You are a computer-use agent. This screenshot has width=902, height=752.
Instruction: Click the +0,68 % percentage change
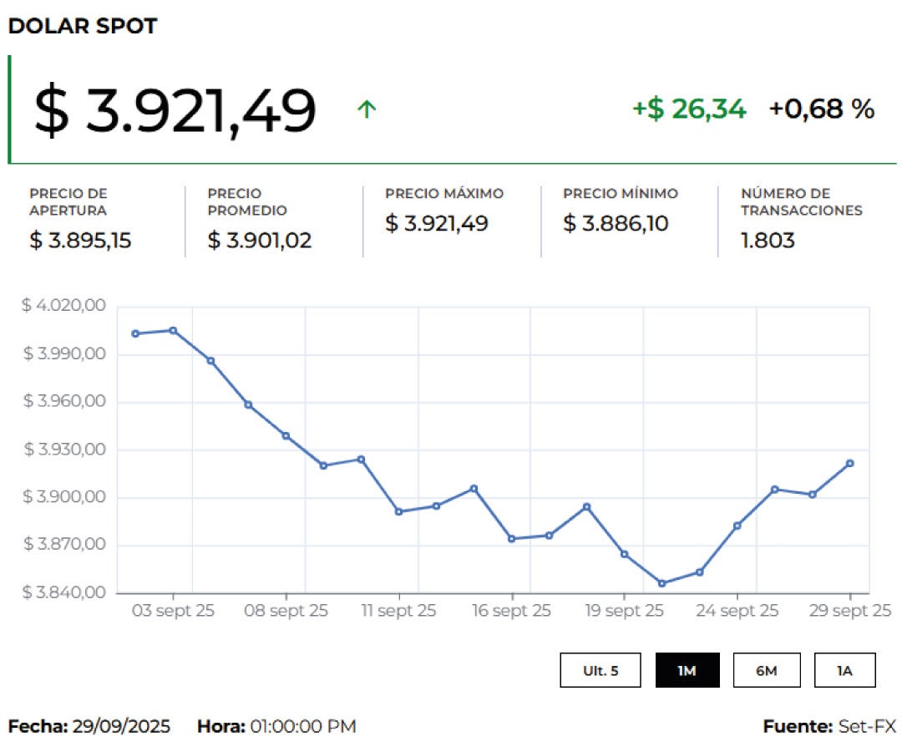point(821,109)
